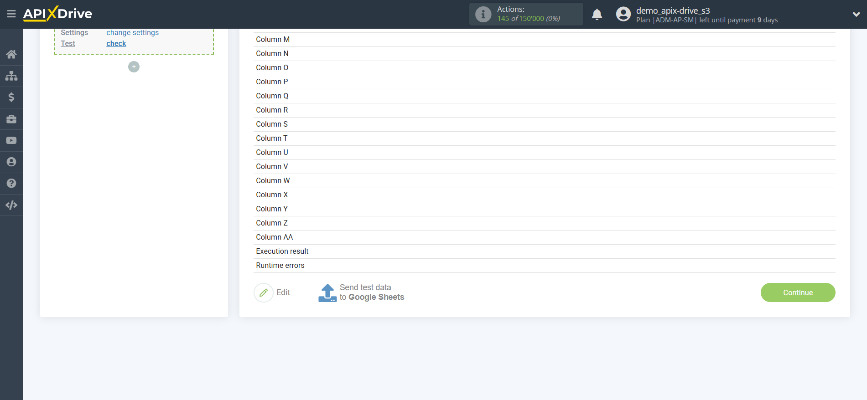Open the briefcase sidebar icon

(x=11, y=119)
